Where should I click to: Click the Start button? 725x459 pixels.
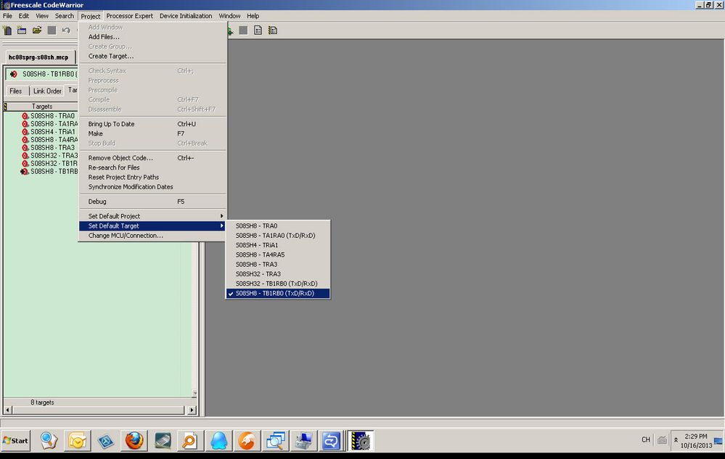[16, 441]
